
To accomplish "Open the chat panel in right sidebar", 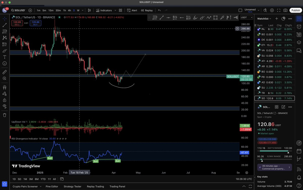I will (299, 51).
